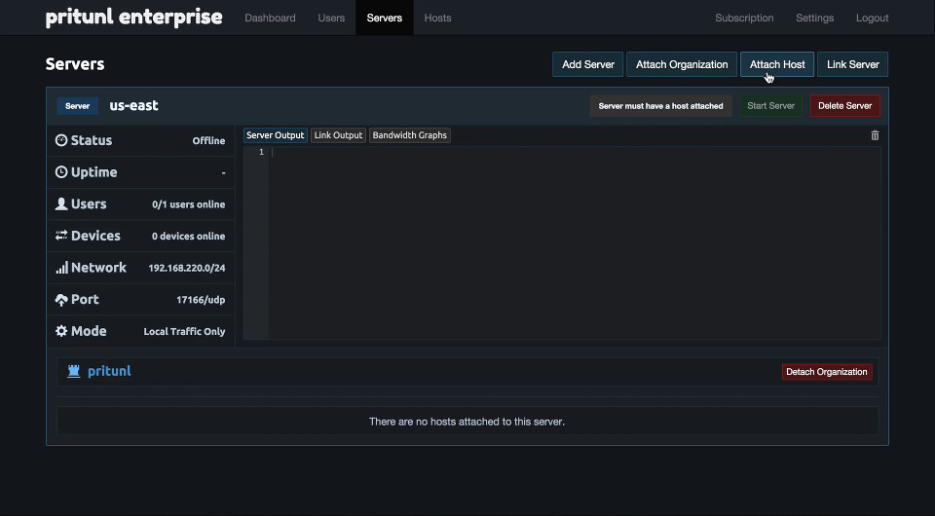Click the Uptime clock icon
Viewport: 935px width, 516px height.
coord(61,172)
